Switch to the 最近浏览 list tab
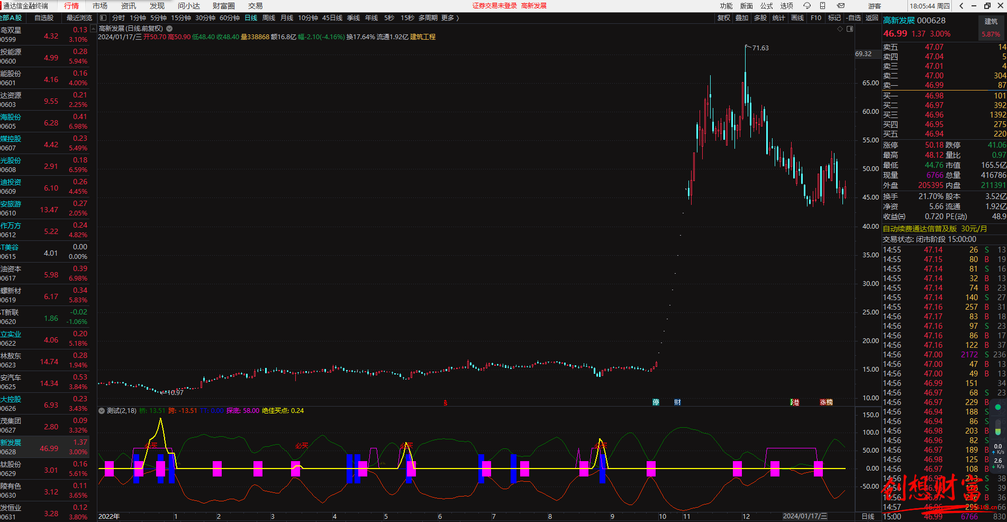 pyautogui.click(x=79, y=18)
